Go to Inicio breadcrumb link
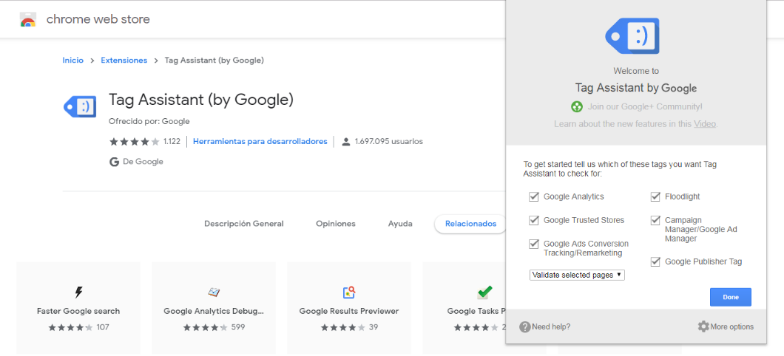 [73, 61]
